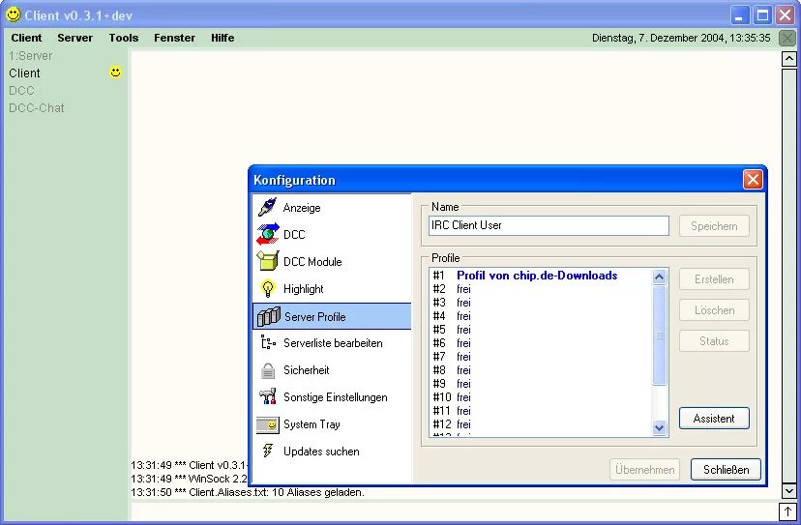Image resolution: width=801 pixels, height=525 pixels.
Task: Open the Server menu
Action: click(x=75, y=38)
